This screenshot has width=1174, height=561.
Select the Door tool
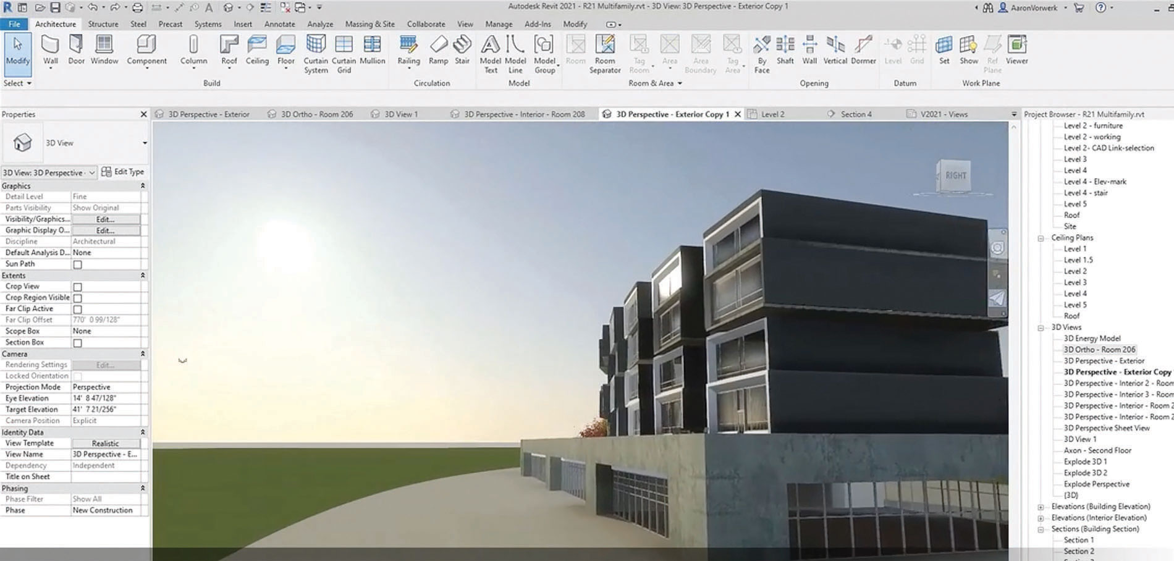pyautogui.click(x=76, y=51)
